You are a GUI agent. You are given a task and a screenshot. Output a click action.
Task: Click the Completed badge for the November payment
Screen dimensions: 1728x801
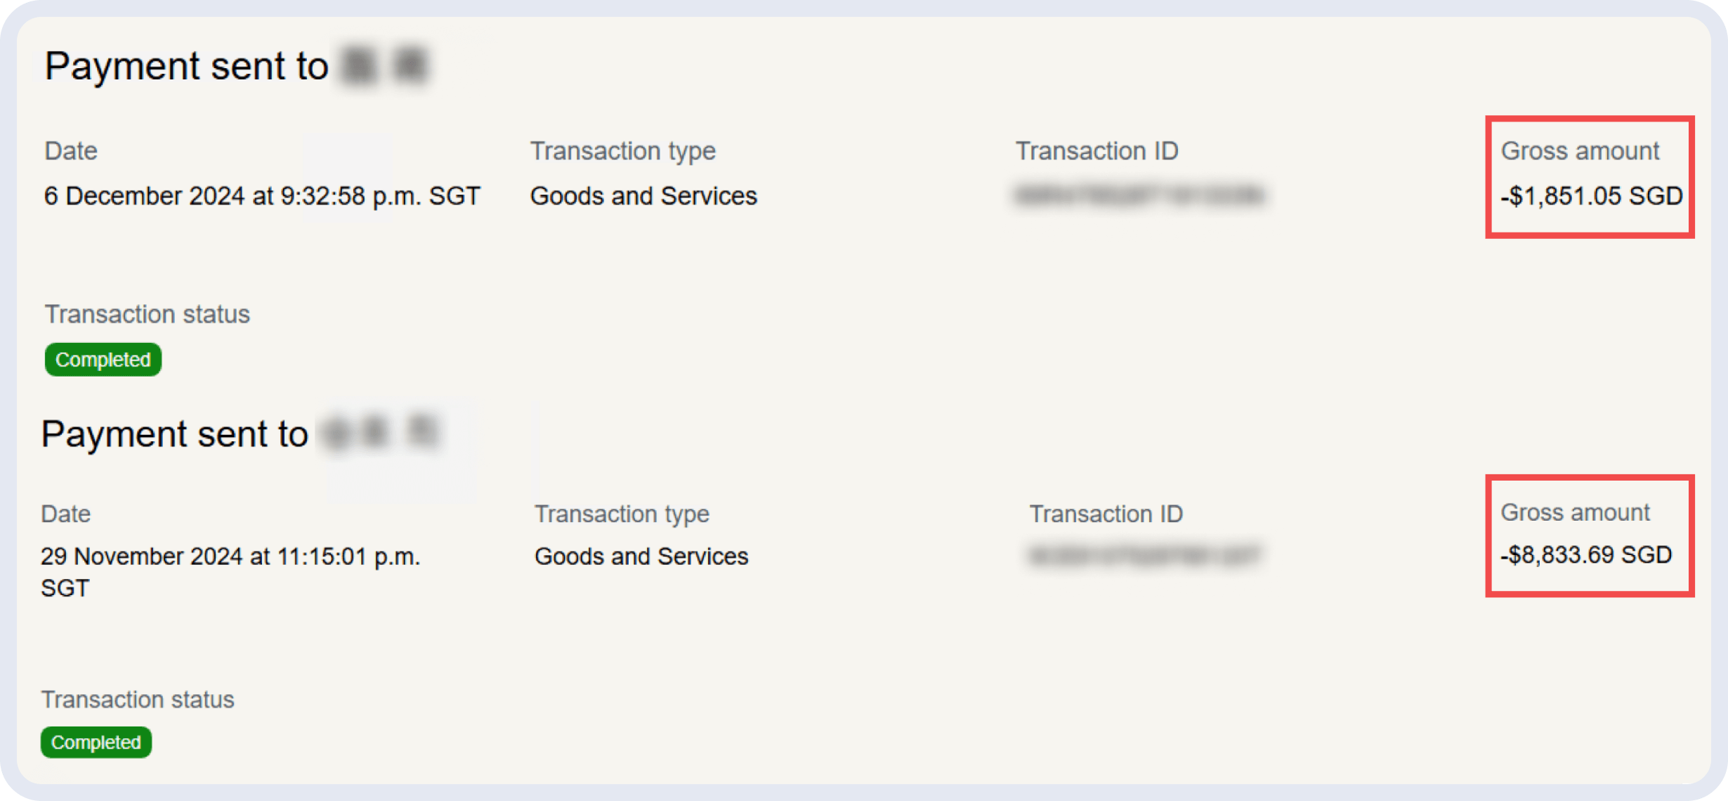(x=96, y=742)
